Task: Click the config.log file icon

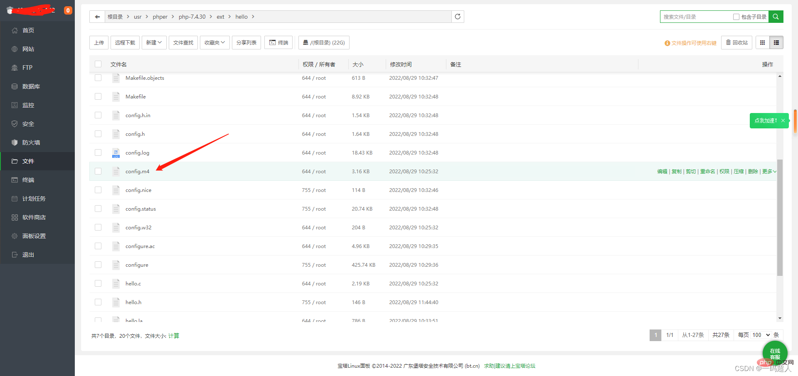Action: 116,153
